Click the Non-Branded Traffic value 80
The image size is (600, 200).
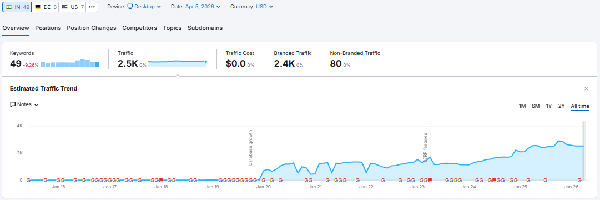coord(336,63)
